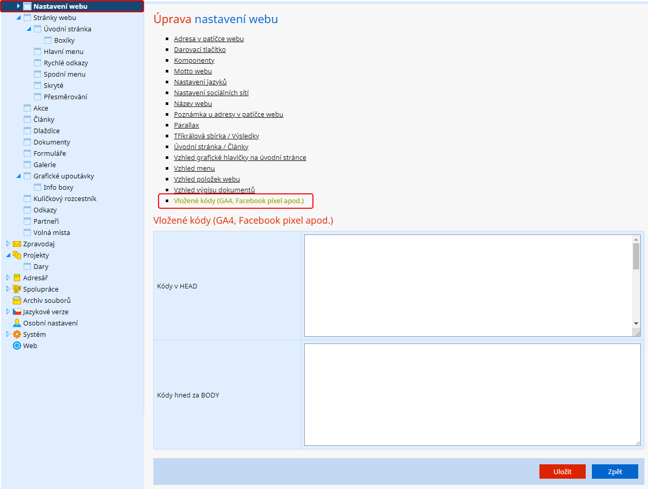The width and height of the screenshot is (648, 489).
Task: Open Spodní menu in the tree
Action: (65, 74)
